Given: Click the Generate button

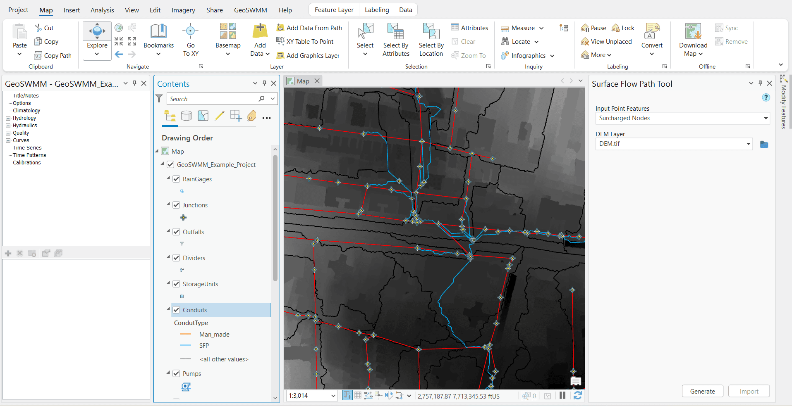Looking at the screenshot, I should click(x=702, y=391).
